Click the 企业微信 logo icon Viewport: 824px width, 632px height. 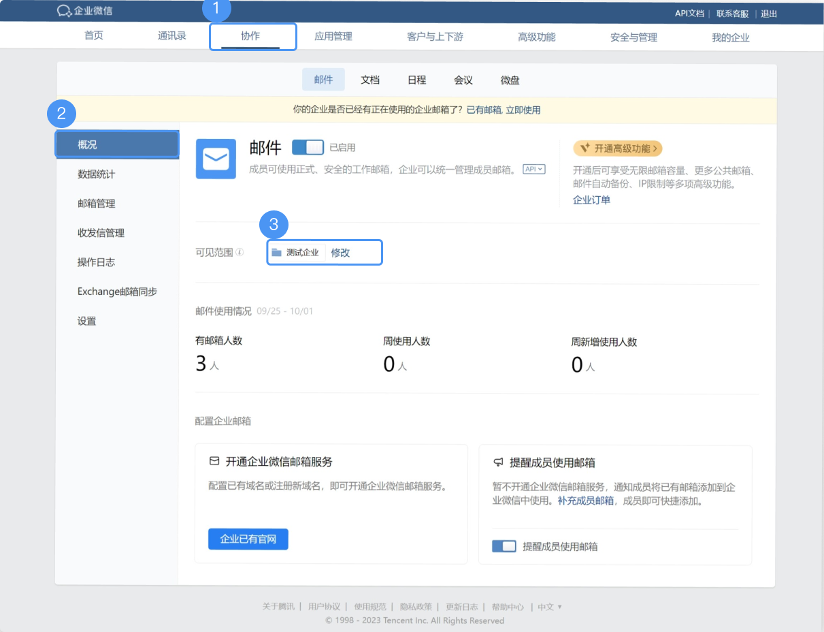pyautogui.click(x=65, y=12)
